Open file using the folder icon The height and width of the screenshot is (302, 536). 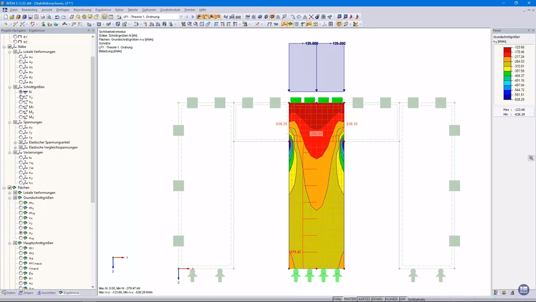tap(12, 17)
